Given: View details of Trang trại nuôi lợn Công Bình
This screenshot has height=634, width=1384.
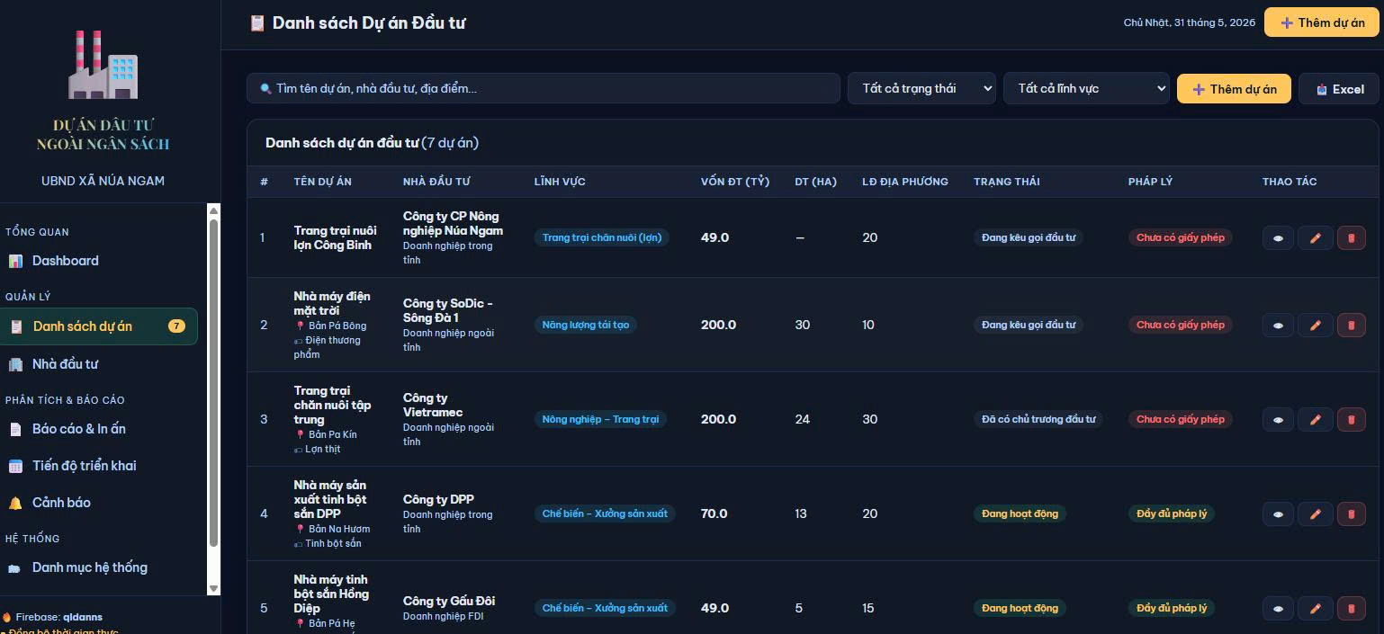Looking at the screenshot, I should click(x=1278, y=237).
